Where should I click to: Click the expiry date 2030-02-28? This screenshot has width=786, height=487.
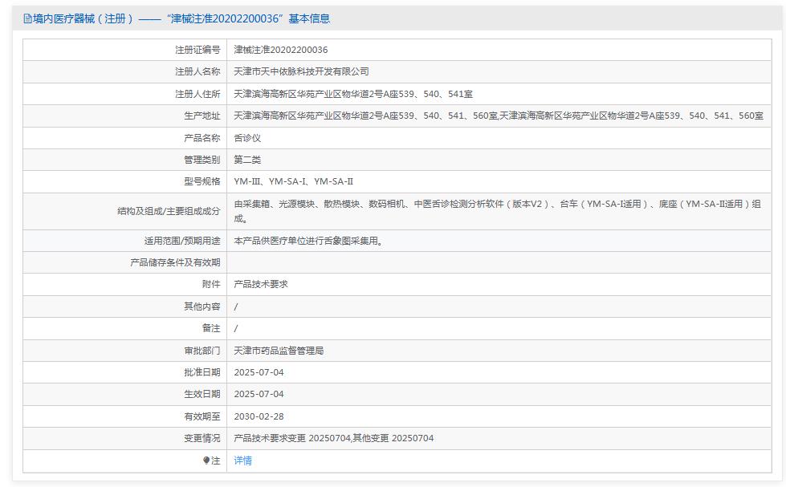pyautogui.click(x=259, y=416)
